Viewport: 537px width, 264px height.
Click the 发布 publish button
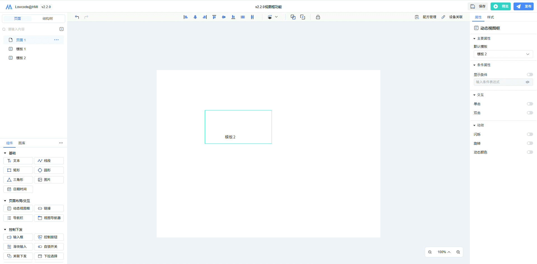pyautogui.click(x=524, y=6)
